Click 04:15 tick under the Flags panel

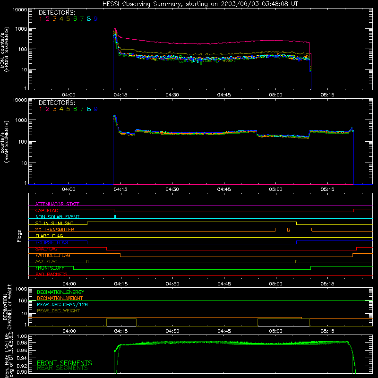[121, 284]
